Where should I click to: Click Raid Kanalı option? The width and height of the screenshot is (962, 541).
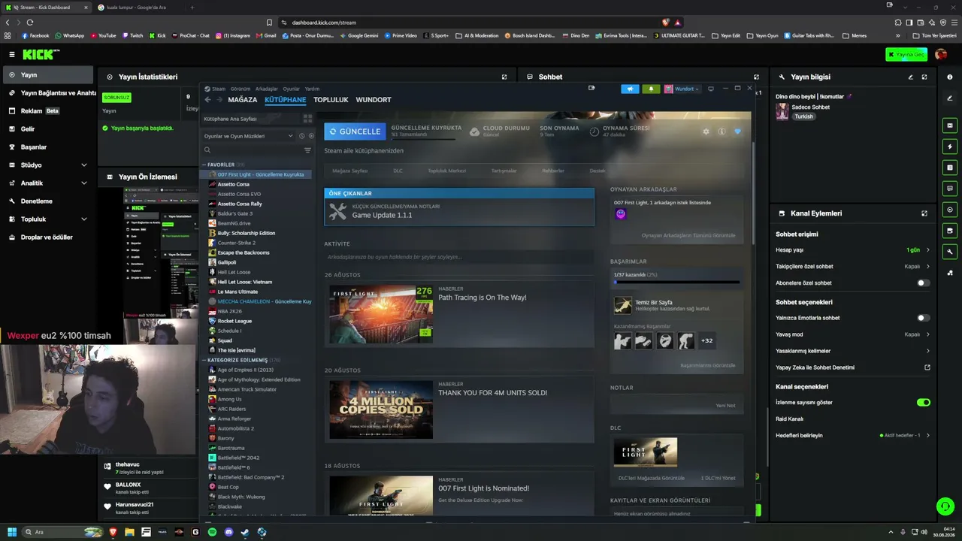click(x=790, y=419)
